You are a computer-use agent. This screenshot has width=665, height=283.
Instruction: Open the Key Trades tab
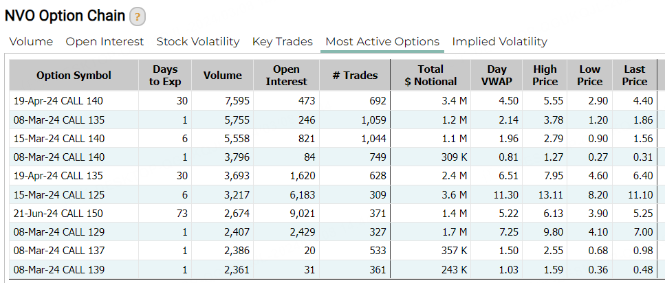(x=283, y=41)
